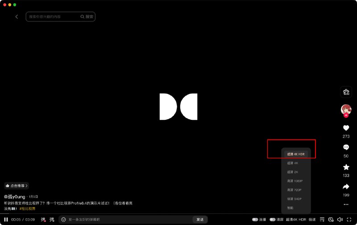Viewport: 357px width, 225px height.
Task: Follow the author via the red plus badge
Action: (x=346, y=115)
